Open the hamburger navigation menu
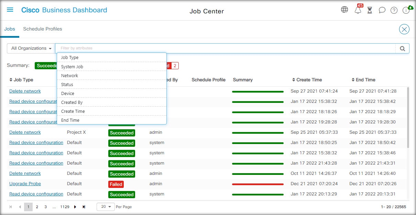416x215 pixels. (x=10, y=10)
